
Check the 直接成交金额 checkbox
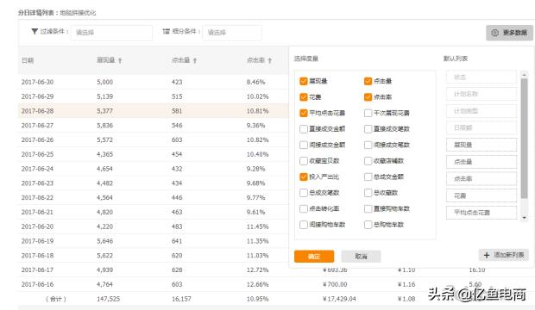click(304, 129)
